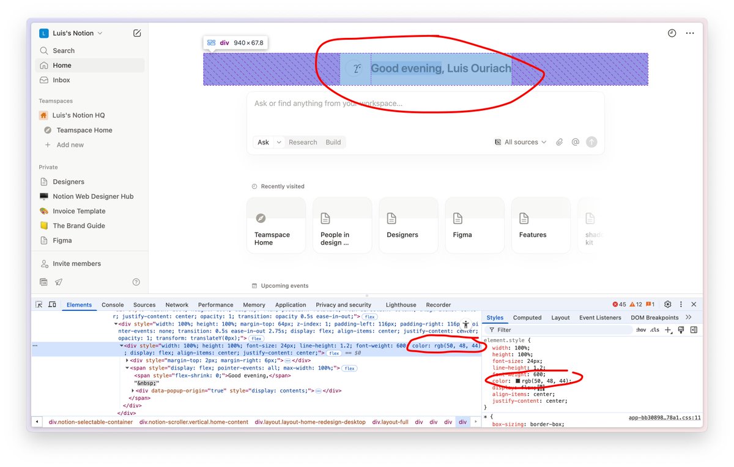The width and height of the screenshot is (734, 467).
Task: Click the Ask or find anything input
Action: pos(425,104)
